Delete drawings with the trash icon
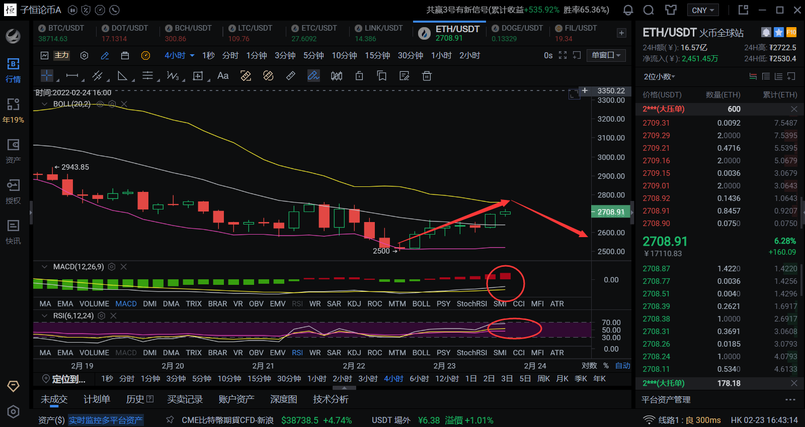The height and width of the screenshot is (427, 805). (x=427, y=76)
